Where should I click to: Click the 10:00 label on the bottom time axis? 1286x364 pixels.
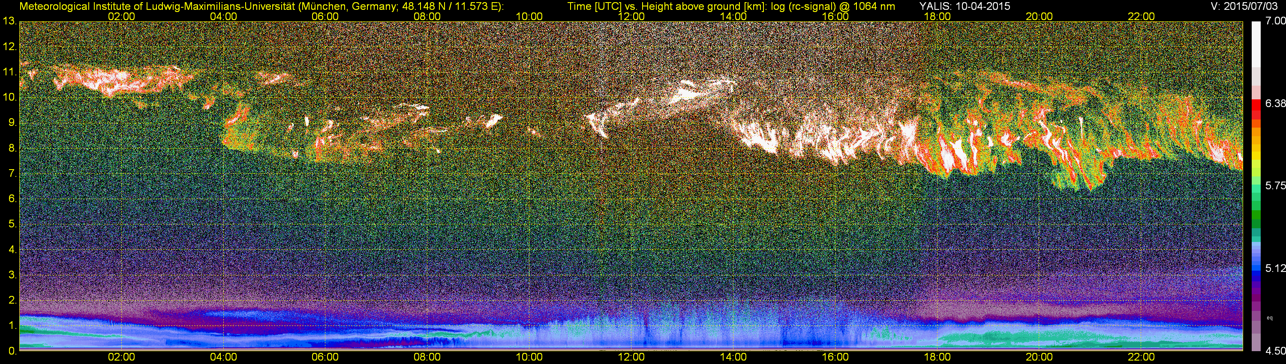click(529, 358)
